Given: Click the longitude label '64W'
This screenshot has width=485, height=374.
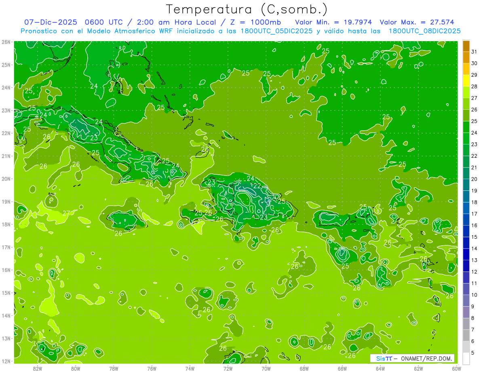Looking at the screenshot, I should click(x=380, y=368).
